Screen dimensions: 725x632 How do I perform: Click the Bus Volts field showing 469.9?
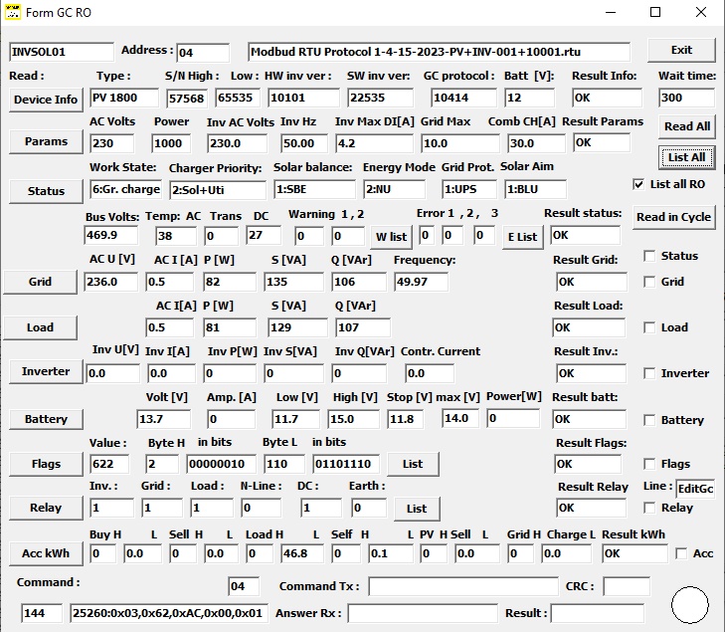(x=111, y=235)
